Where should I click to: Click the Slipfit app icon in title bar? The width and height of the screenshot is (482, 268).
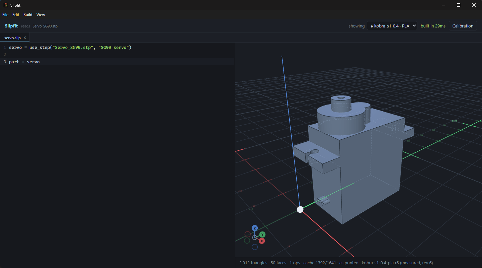[5, 5]
